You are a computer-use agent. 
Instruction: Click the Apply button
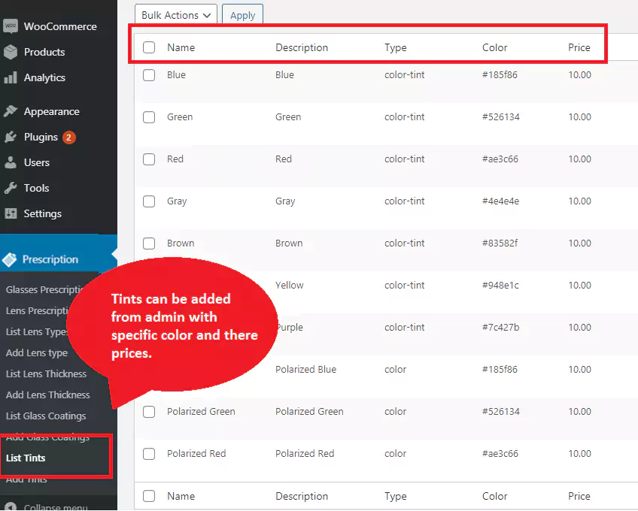click(x=242, y=15)
